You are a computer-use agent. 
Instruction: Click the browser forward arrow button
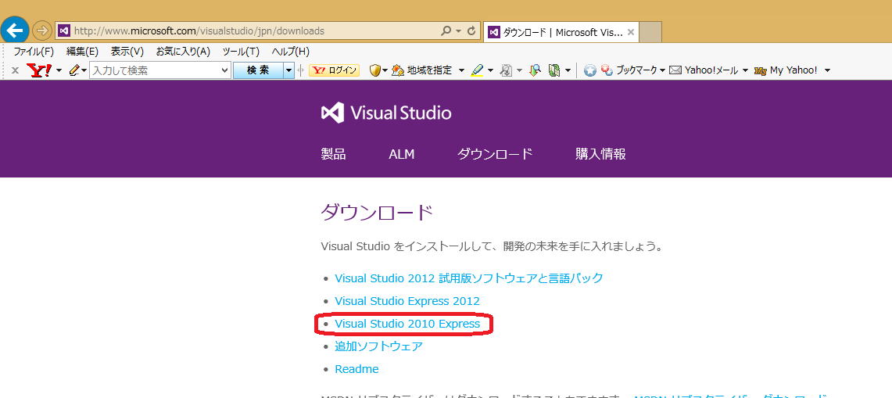pos(41,30)
